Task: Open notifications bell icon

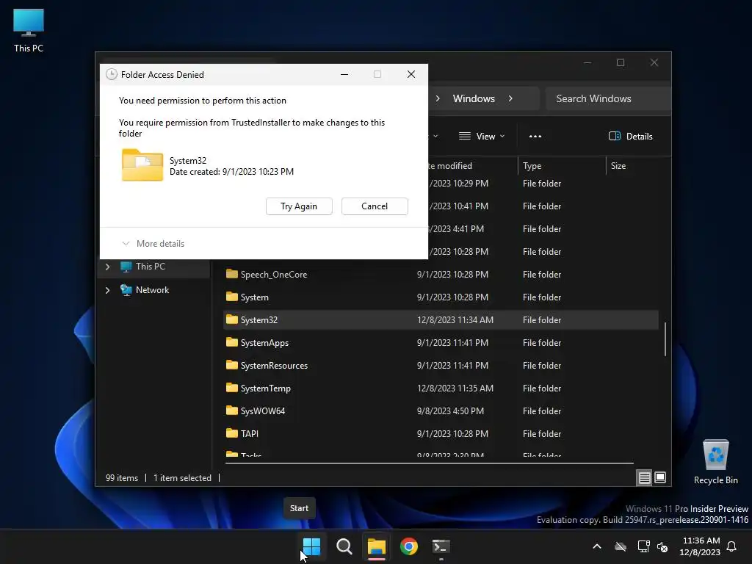Action: tap(731, 546)
